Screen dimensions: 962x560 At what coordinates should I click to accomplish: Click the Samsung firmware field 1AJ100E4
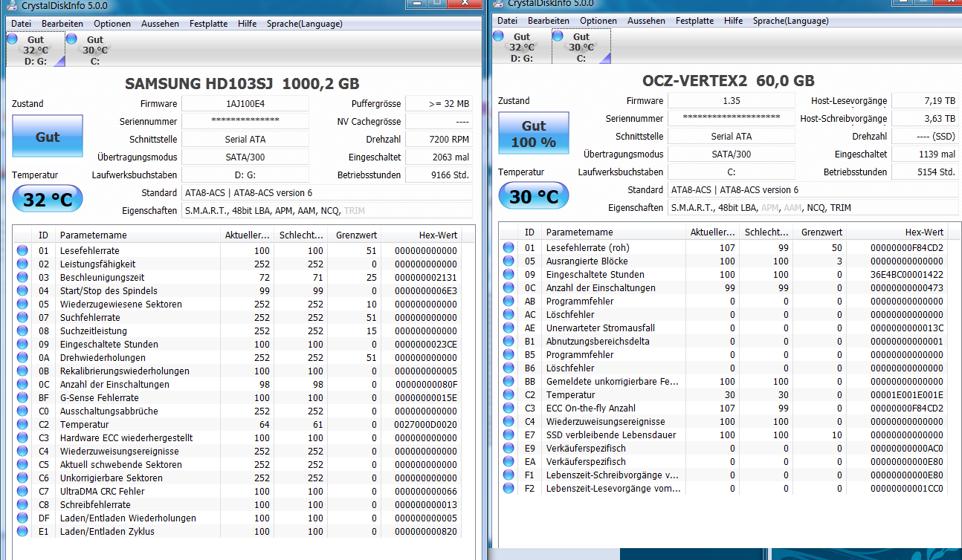tap(245, 104)
